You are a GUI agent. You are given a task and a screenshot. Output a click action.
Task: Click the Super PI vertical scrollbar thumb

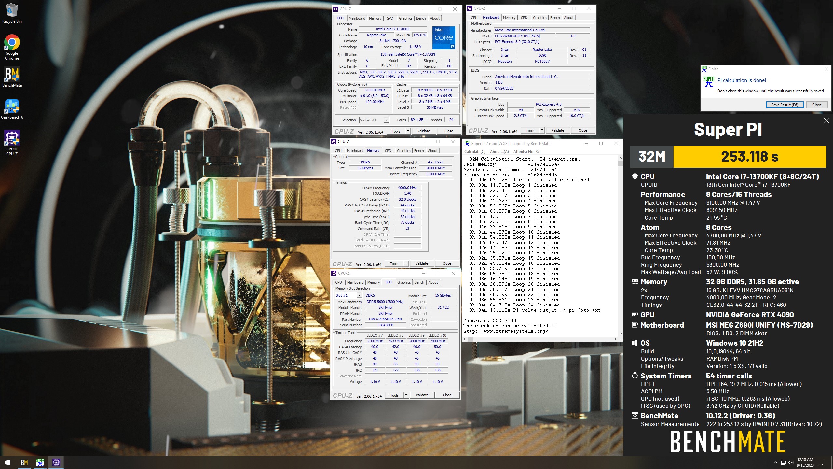pos(621,163)
